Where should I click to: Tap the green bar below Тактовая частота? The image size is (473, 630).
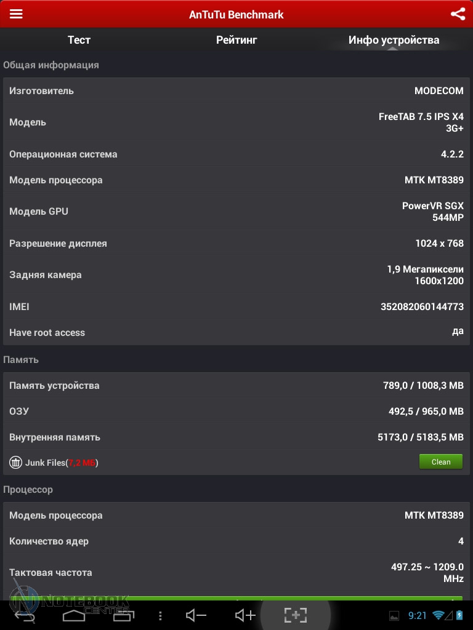236,599
